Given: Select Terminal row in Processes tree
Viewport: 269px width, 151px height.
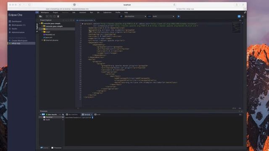Looking at the screenshot, I should (51, 117).
